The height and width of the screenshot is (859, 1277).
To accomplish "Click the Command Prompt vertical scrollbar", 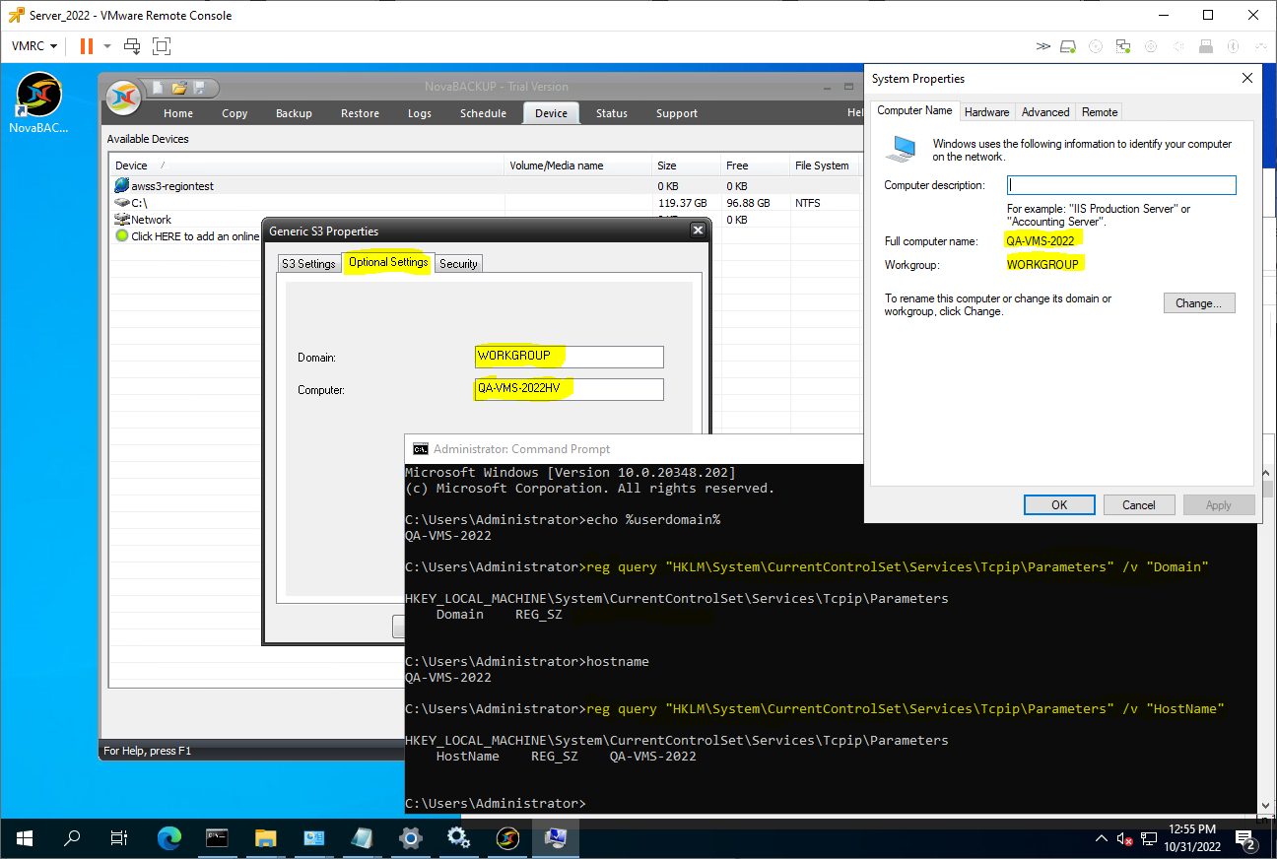I will click(x=1265, y=638).
